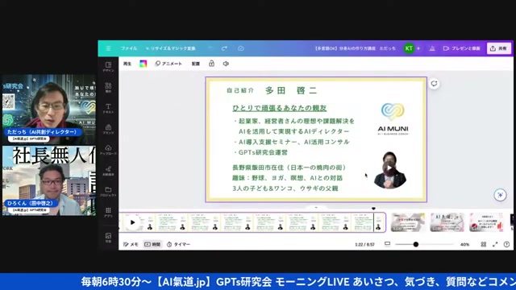
Task: Open the 背景 background panel in the sidebar
Action: 108,238
